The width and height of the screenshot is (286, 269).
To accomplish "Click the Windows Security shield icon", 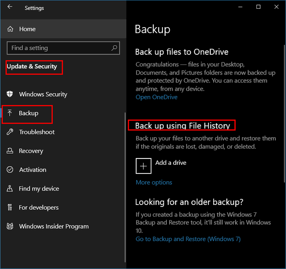I will [10, 94].
